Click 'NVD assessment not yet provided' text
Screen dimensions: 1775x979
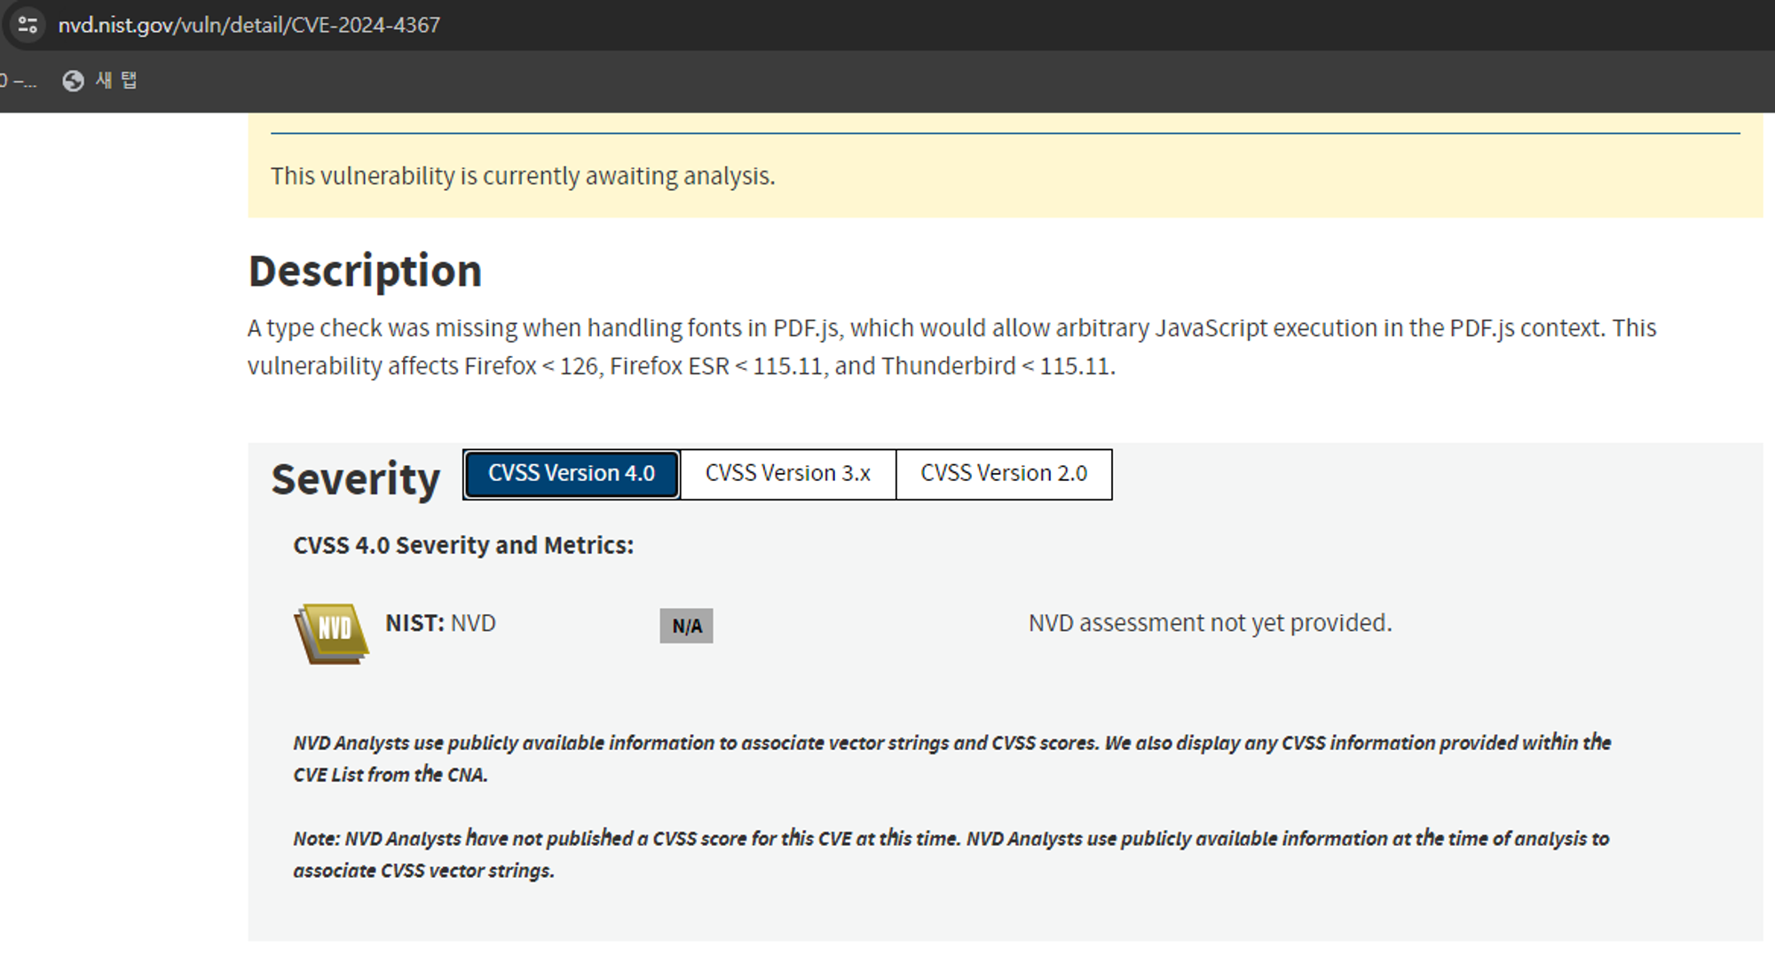pos(1210,623)
